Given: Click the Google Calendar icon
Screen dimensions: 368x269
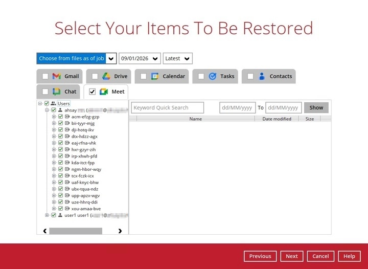Looking at the screenshot, I should tap(155, 76).
